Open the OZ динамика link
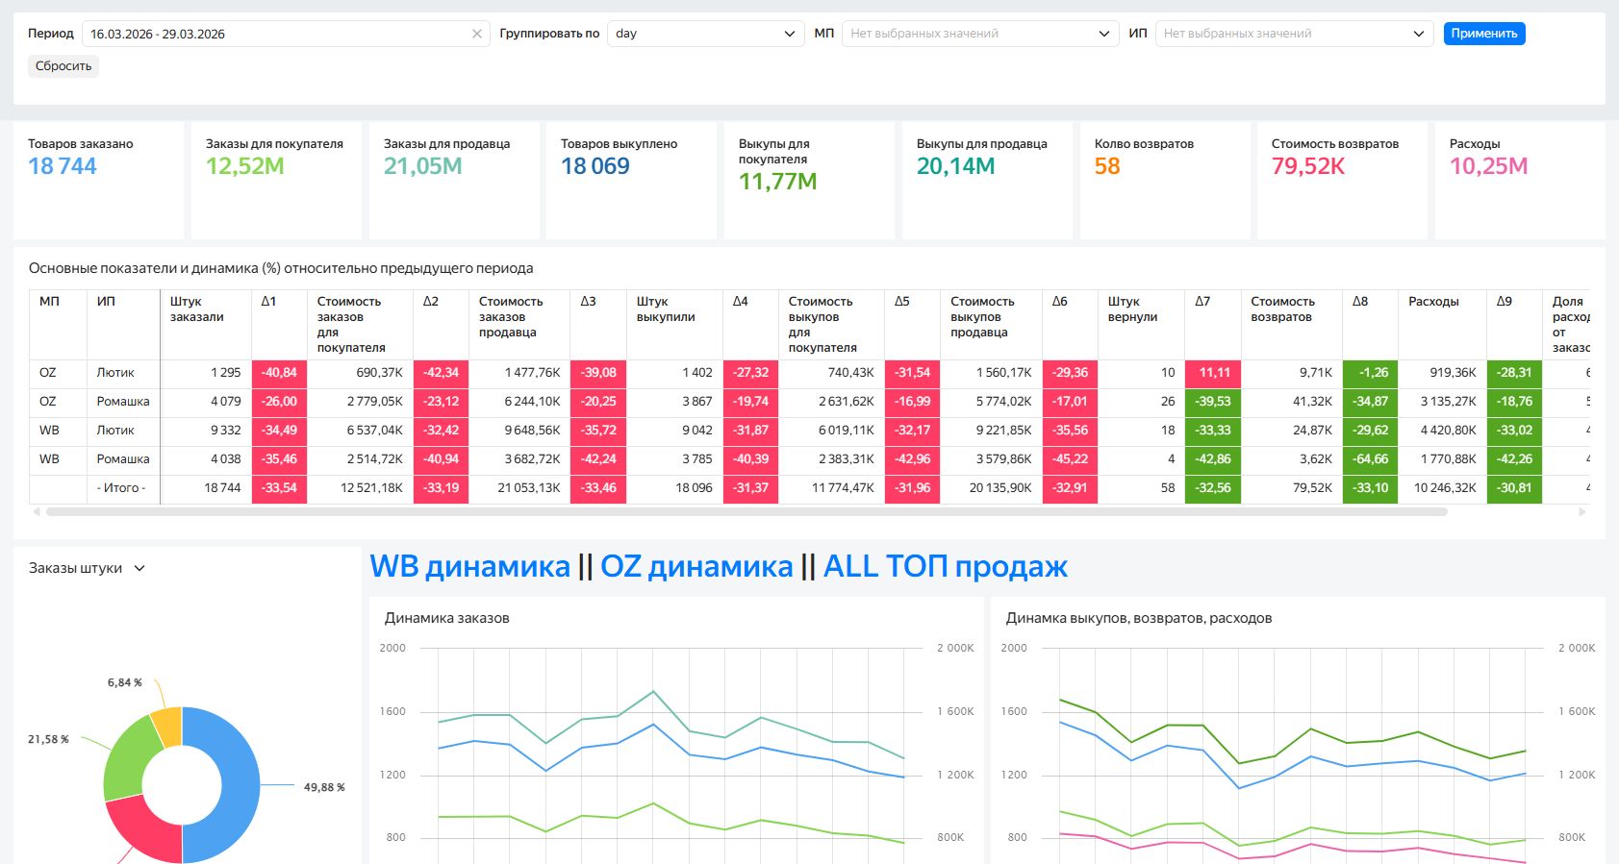1619x864 pixels. 696,567
